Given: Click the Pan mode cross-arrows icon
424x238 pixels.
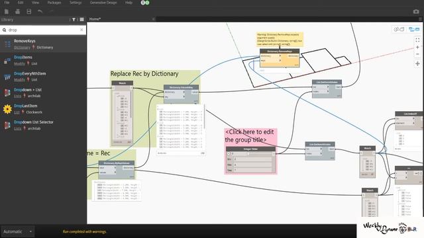Looking at the screenshot, I should click(417, 63).
